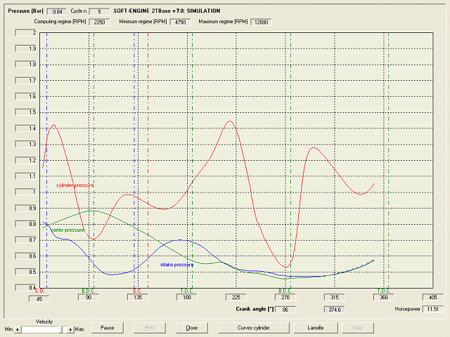Click the x-axis value box 90
450x337 pixels.
click(89, 297)
